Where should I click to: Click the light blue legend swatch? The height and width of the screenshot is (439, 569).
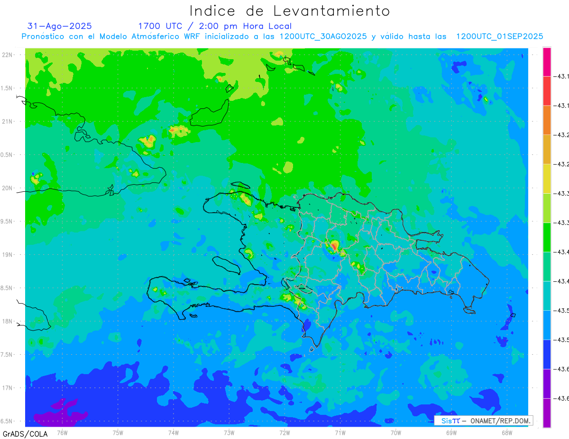pos(547,325)
